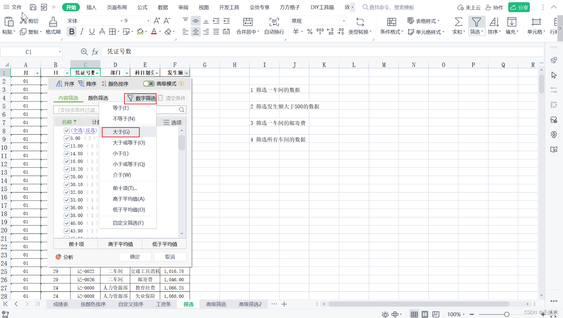Click the underline icon
The image size is (563, 318).
coord(92,32)
